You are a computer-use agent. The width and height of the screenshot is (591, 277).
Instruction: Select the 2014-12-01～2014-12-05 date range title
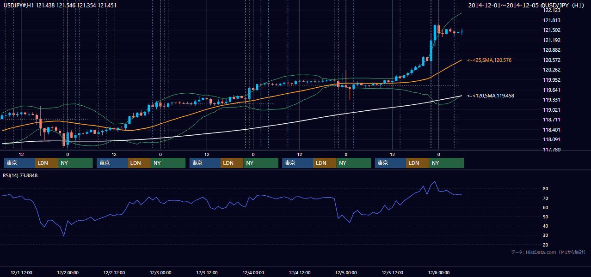pyautogui.click(x=527, y=5)
